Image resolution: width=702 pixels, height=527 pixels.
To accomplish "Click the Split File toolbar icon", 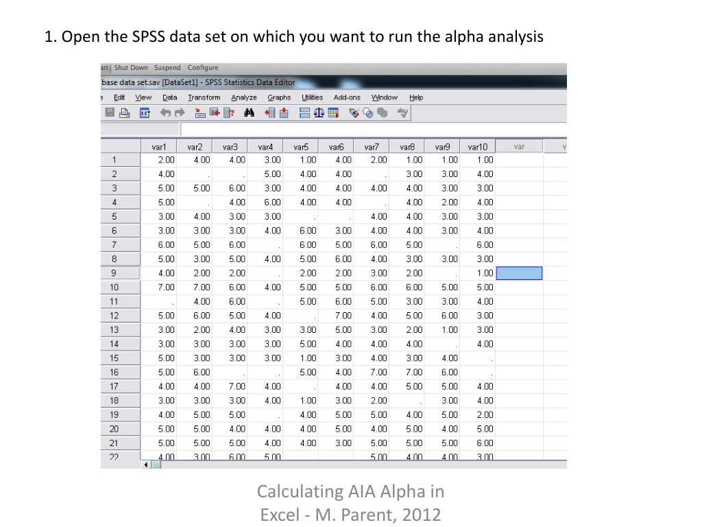I will click(x=304, y=113).
